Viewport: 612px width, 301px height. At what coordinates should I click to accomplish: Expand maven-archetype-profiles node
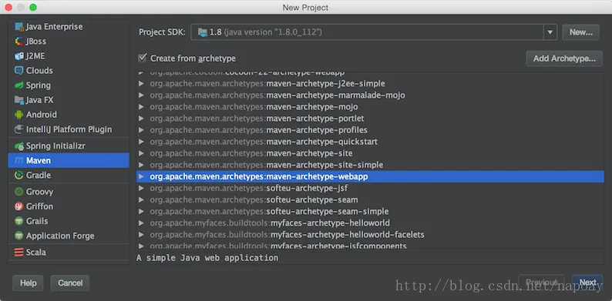coord(141,130)
